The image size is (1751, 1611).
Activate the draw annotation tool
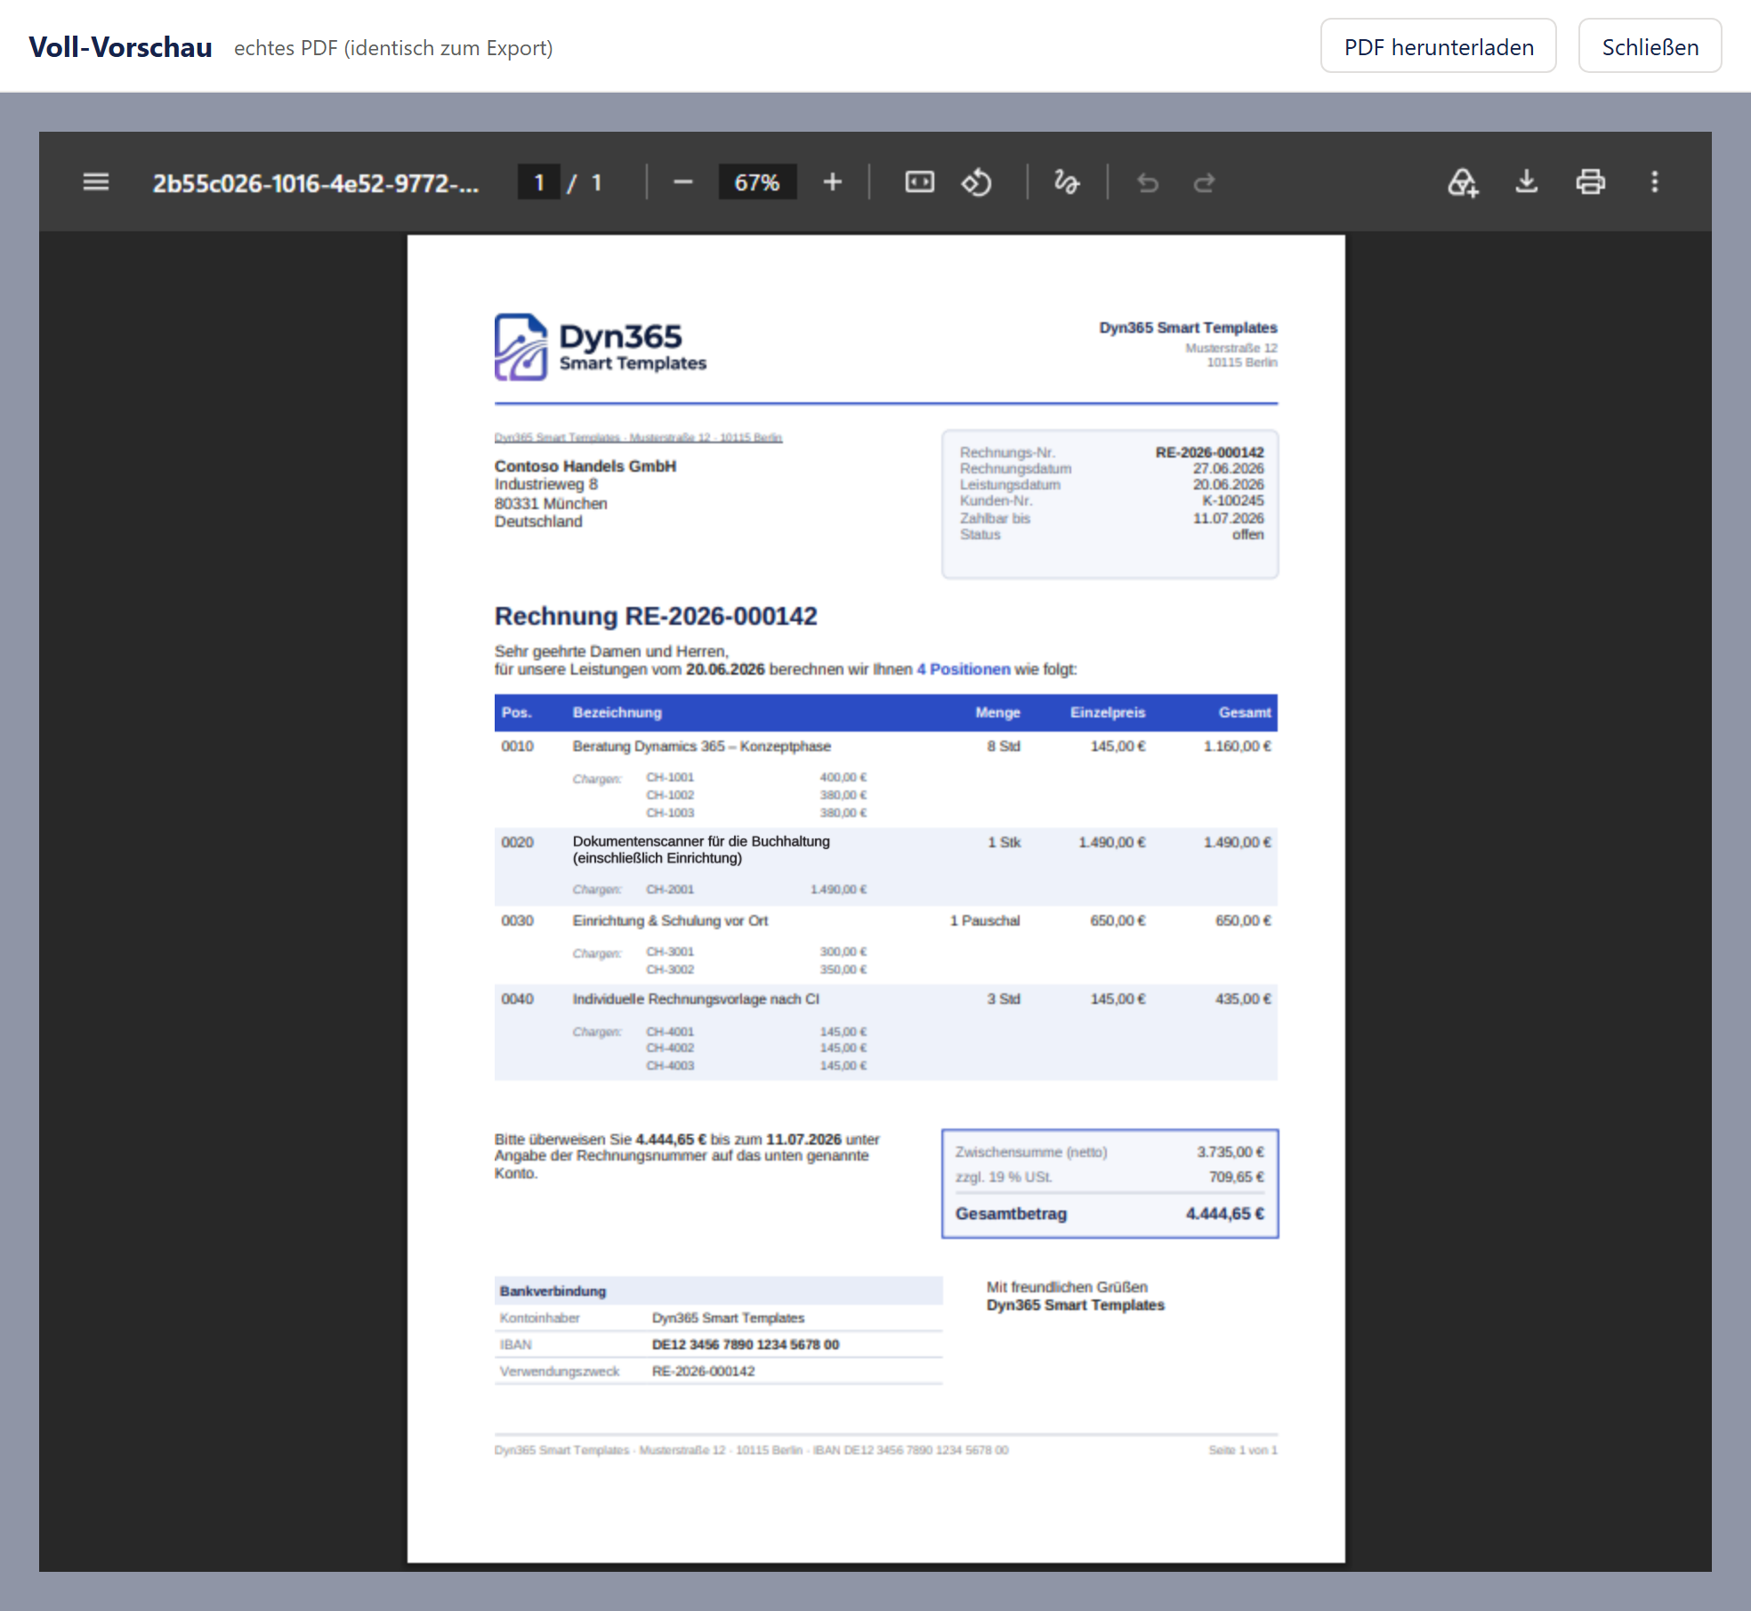1066,182
